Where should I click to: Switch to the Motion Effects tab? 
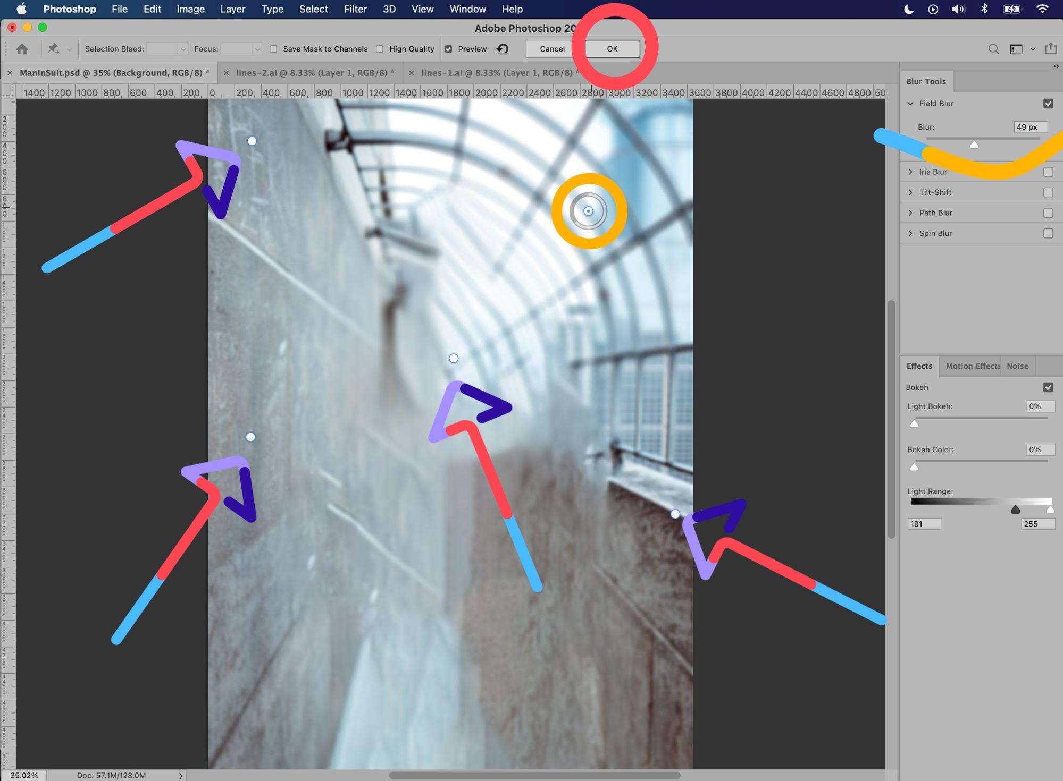pyautogui.click(x=972, y=366)
